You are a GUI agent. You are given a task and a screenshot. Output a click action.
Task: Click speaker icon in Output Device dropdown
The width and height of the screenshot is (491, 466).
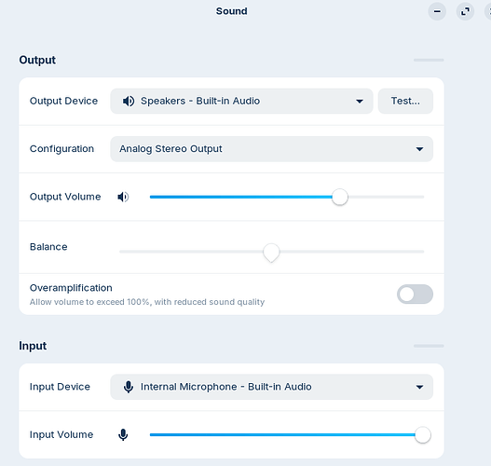[x=129, y=102]
